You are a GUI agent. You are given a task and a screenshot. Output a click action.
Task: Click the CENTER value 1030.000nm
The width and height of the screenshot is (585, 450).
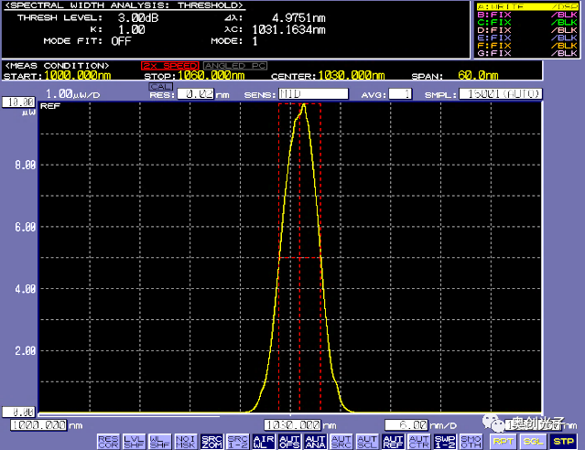tap(351, 76)
